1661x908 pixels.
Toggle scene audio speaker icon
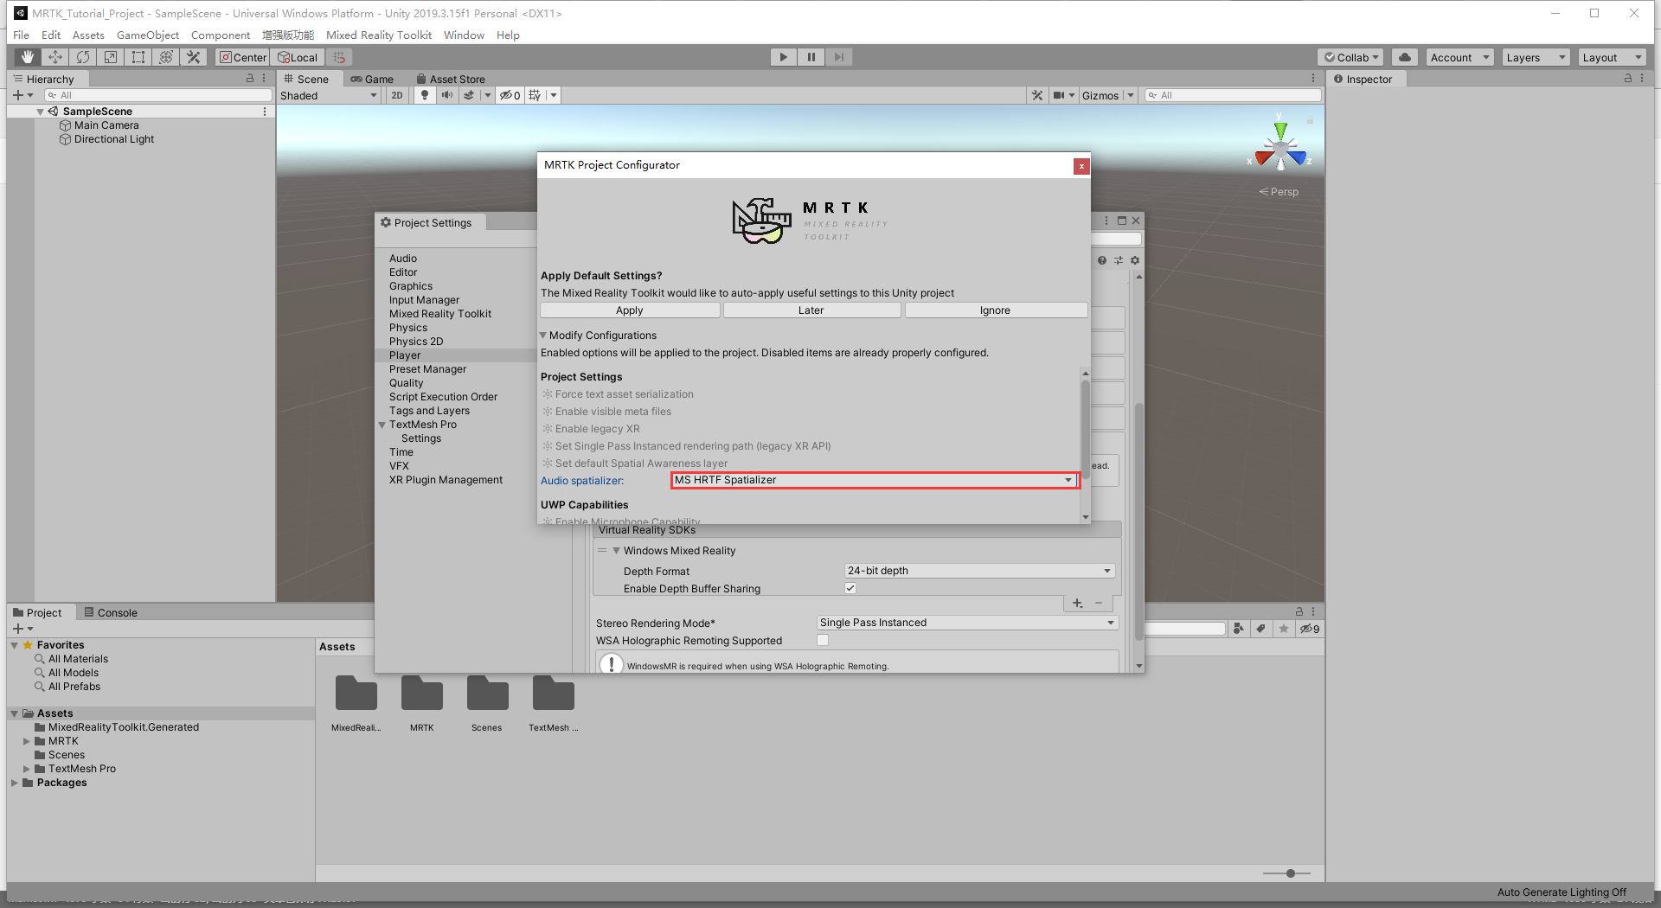click(x=446, y=95)
